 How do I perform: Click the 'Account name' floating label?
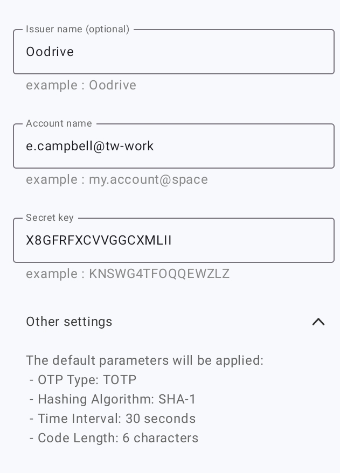point(59,123)
